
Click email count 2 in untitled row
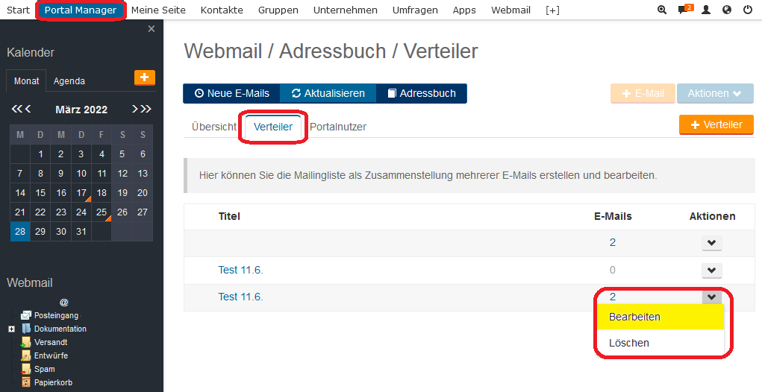pyautogui.click(x=612, y=242)
